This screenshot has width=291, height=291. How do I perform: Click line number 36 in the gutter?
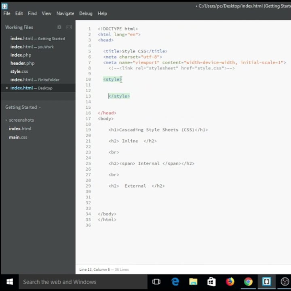(x=88, y=225)
